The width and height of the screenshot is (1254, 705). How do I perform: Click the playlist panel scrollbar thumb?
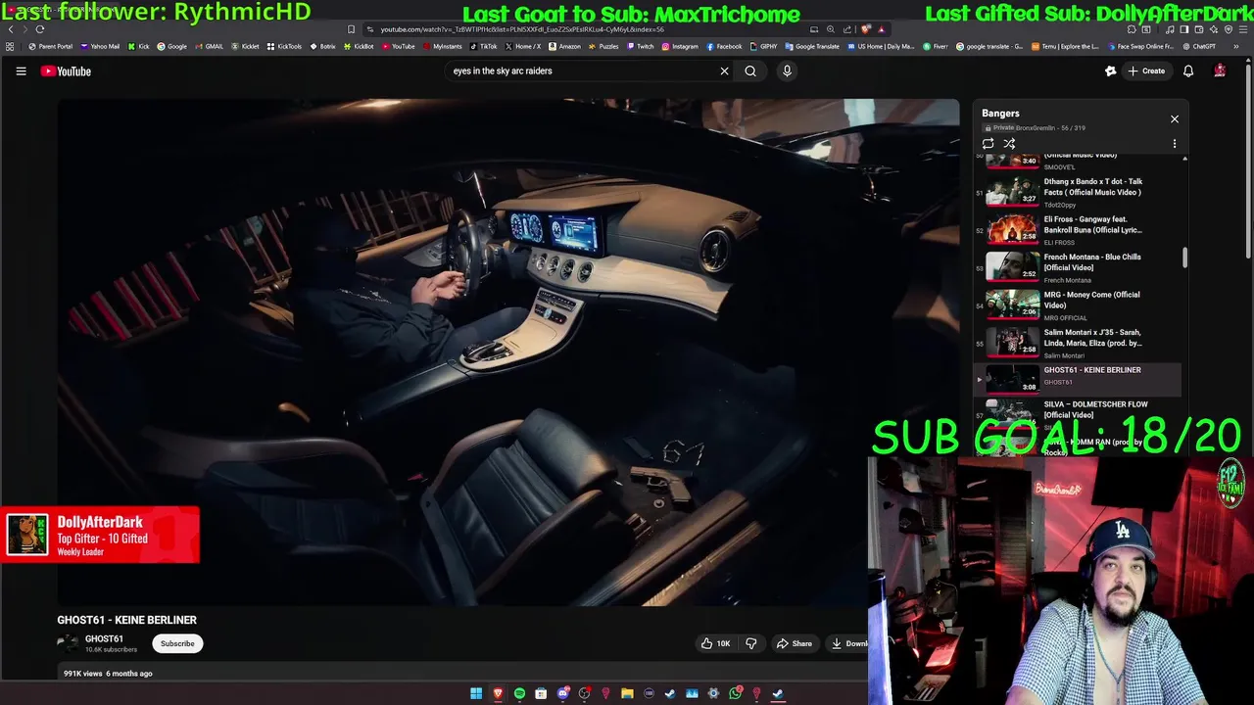1185,258
